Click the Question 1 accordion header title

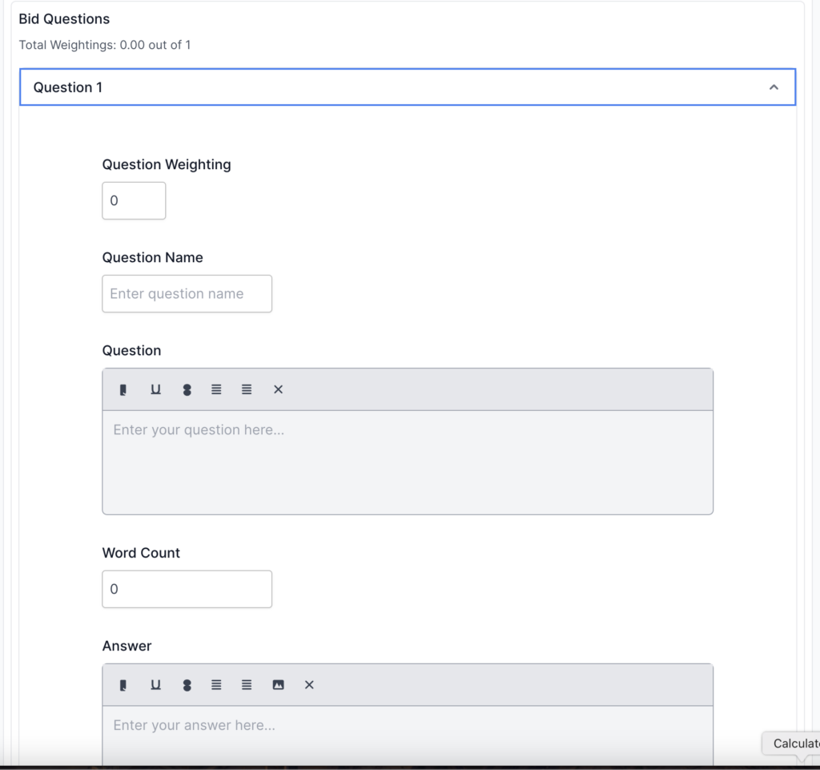tap(68, 87)
